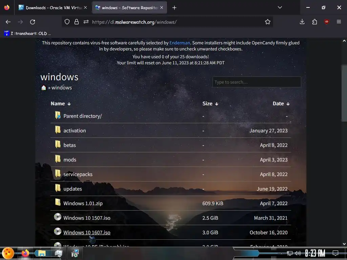Click the scrollbar down arrow

coord(344,244)
